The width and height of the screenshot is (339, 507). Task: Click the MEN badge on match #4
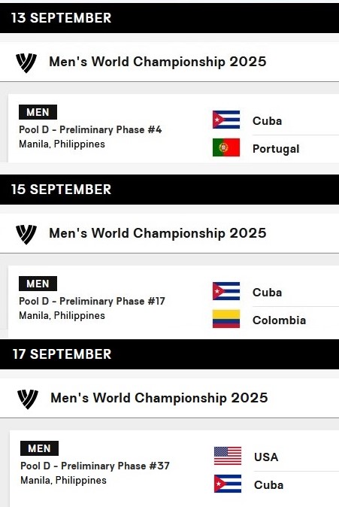[38, 112]
